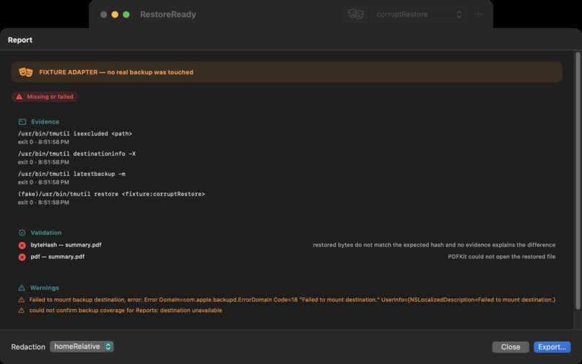This screenshot has height=364, width=582.
Task: Click the Validation section heading
Action: [x=46, y=232]
